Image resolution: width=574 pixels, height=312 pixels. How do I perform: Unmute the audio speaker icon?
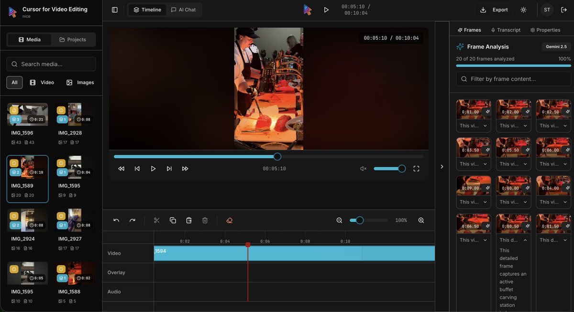[363, 169]
